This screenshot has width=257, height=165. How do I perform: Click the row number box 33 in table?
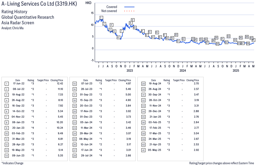click(143, 106)
